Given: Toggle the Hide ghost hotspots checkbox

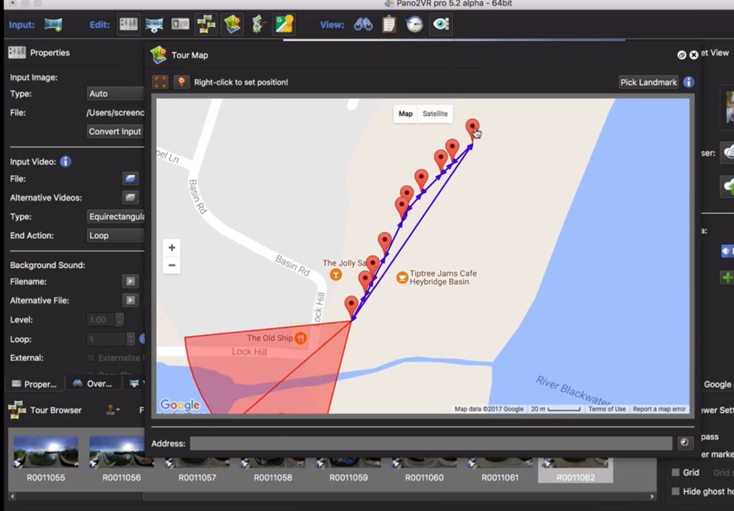Looking at the screenshot, I should click(675, 491).
